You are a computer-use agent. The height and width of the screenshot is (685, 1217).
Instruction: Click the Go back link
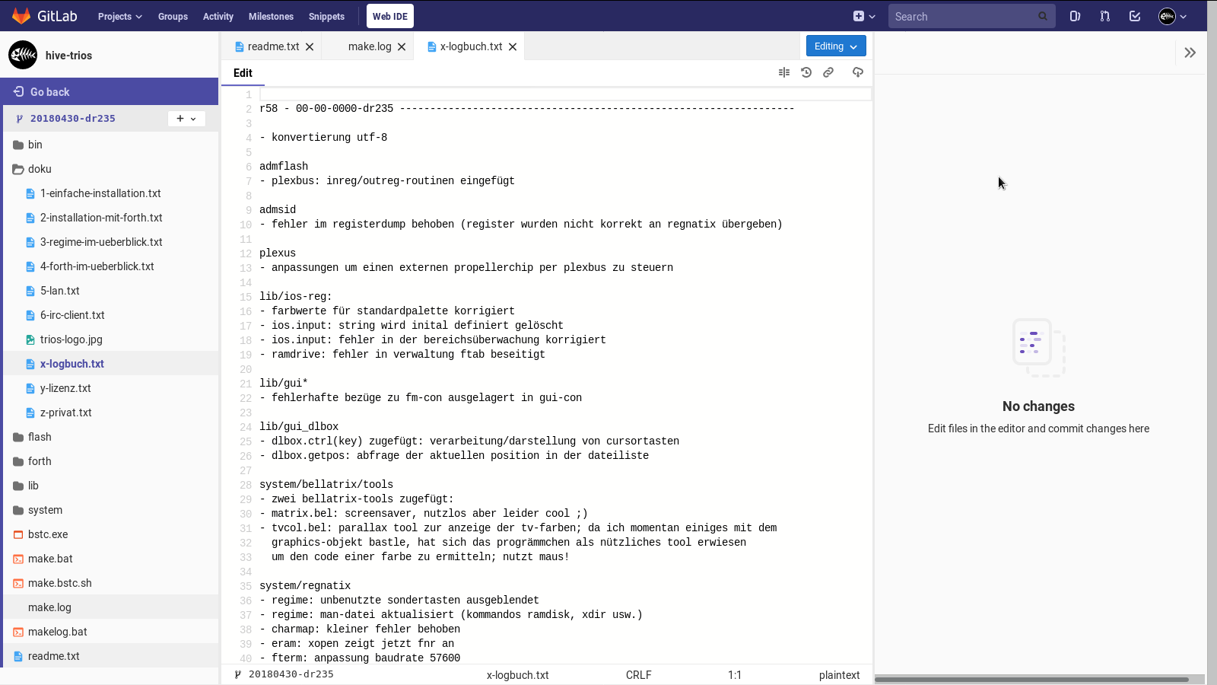click(x=49, y=92)
